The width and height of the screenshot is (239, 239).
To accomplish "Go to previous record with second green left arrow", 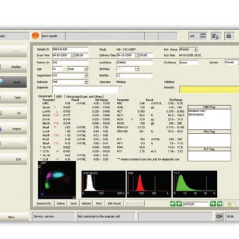I will click(x=179, y=204).
